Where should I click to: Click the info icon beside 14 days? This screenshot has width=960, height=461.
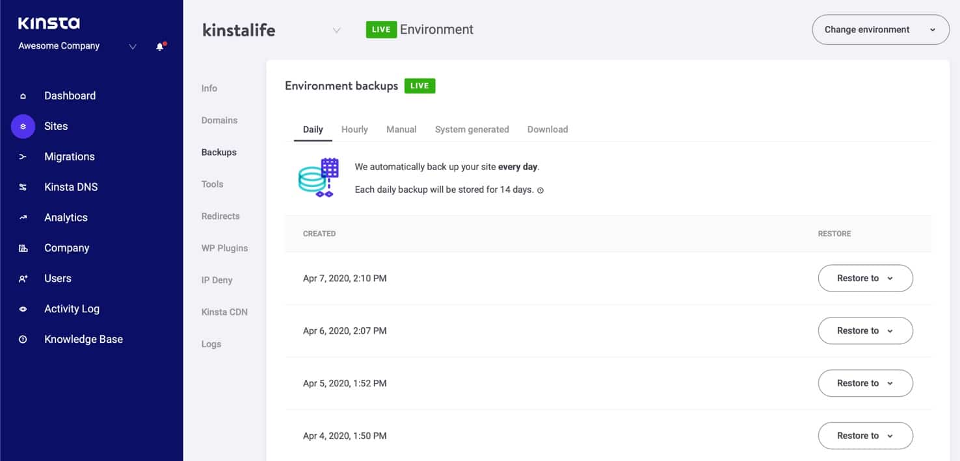pyautogui.click(x=540, y=190)
